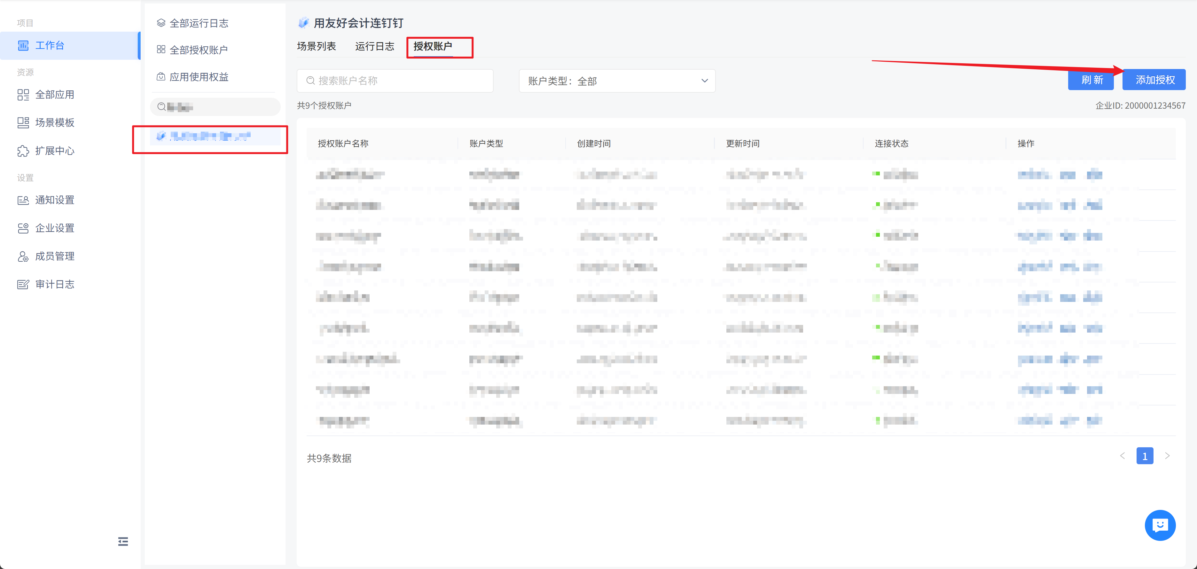Image resolution: width=1197 pixels, height=569 pixels.
Task: Click the 企业设置 icon
Action: click(23, 228)
